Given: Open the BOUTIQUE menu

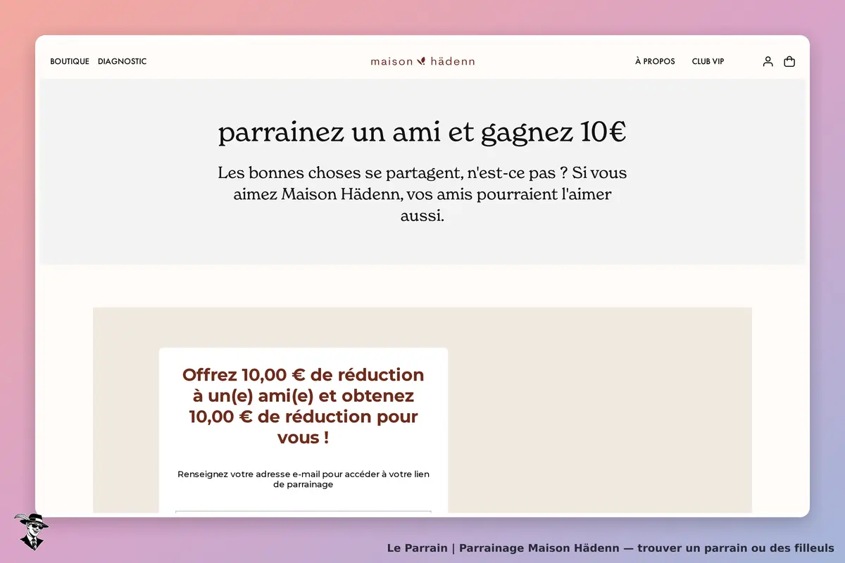Looking at the screenshot, I should [x=70, y=61].
